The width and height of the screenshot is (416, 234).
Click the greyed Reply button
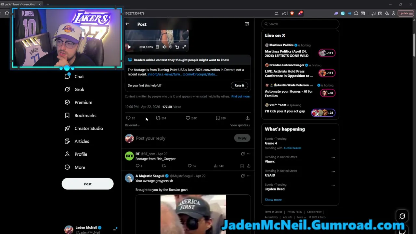pos(242,138)
